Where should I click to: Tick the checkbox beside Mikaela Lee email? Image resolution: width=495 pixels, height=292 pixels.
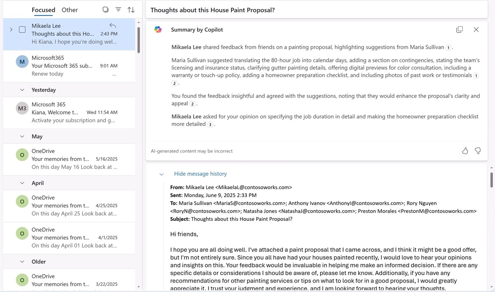(22, 30)
